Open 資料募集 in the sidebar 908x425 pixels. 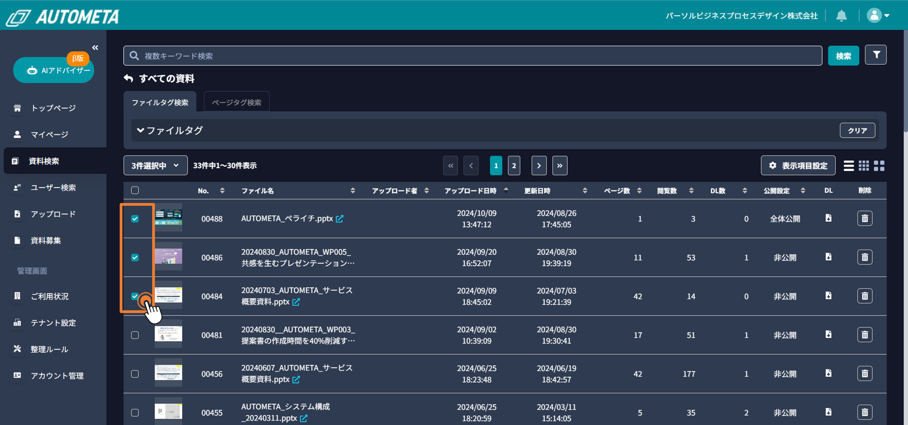point(46,240)
